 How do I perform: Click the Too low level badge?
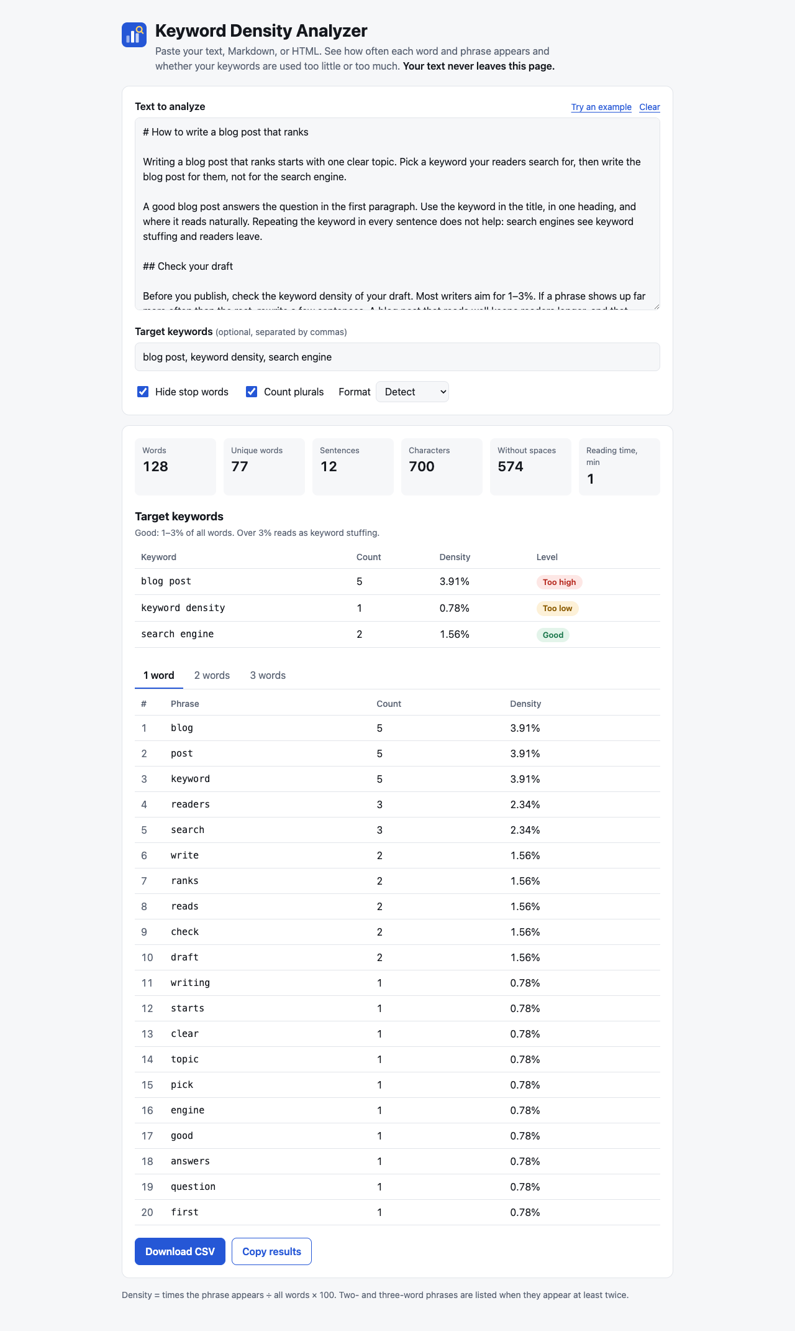click(x=558, y=609)
